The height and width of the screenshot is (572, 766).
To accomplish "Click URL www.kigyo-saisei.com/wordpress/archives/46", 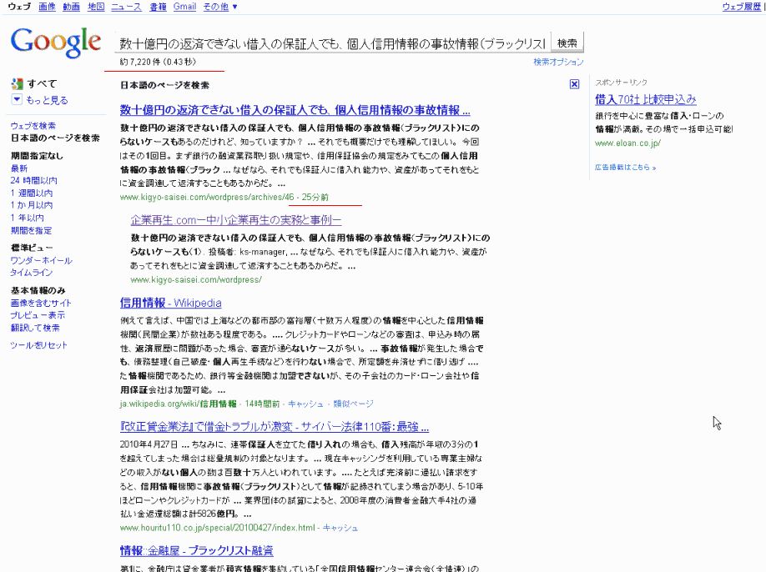I will 207,197.
